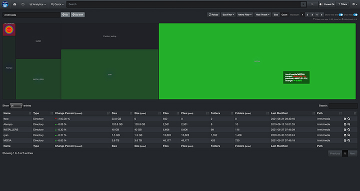
Task: Select the green MEDIA treemap block
Action: click(x=257, y=61)
